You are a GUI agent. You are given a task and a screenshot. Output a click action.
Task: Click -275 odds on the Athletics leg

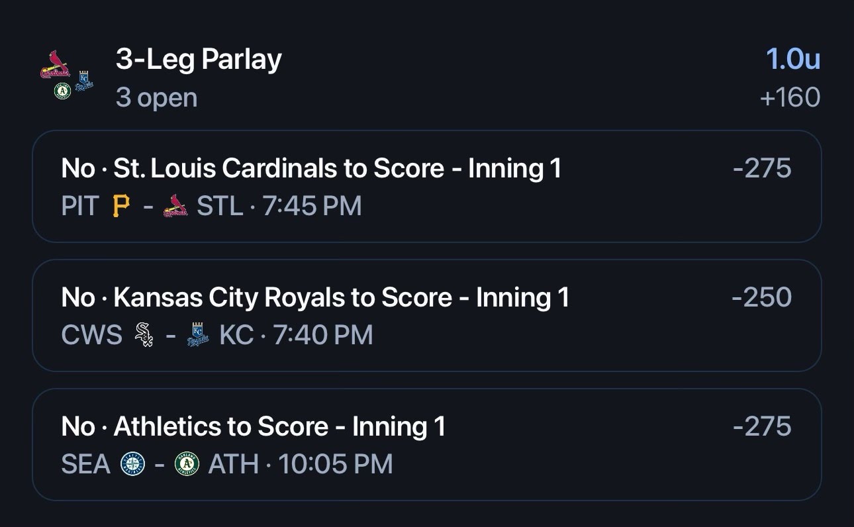point(762,426)
